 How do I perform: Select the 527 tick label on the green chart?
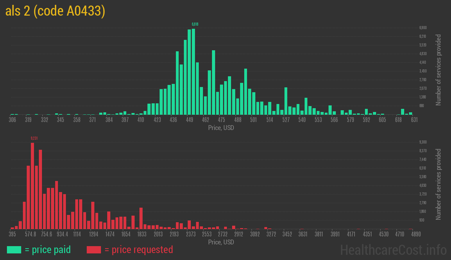[286, 120]
